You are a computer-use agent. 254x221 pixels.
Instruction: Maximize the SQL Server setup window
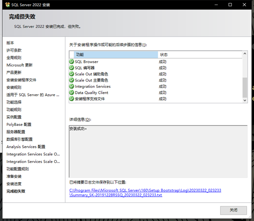(x=230, y=5)
